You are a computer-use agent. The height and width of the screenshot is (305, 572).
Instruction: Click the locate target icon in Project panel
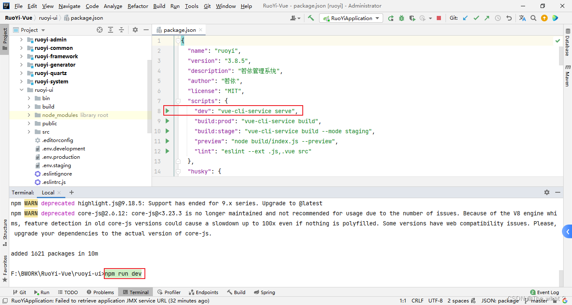coord(100,30)
